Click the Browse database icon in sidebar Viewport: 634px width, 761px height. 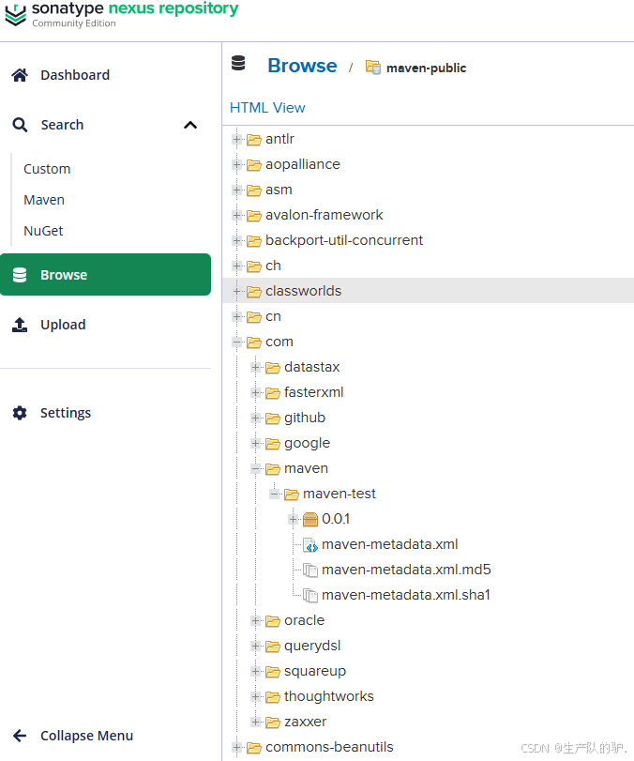[x=20, y=275]
